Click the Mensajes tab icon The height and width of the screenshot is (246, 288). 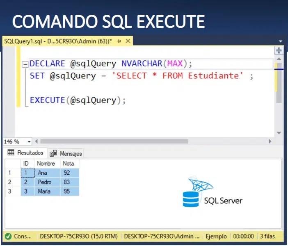coord(53,153)
